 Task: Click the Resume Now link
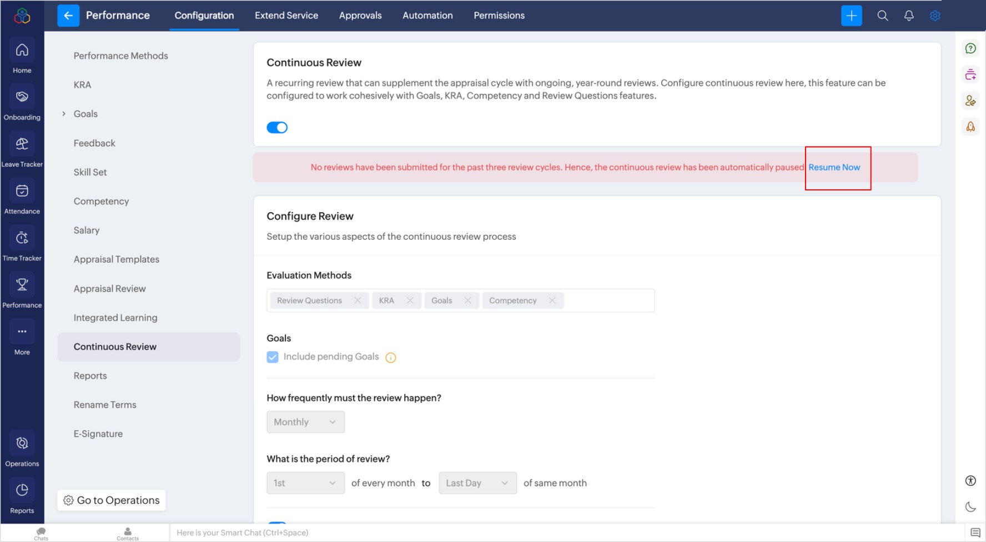[x=834, y=167]
